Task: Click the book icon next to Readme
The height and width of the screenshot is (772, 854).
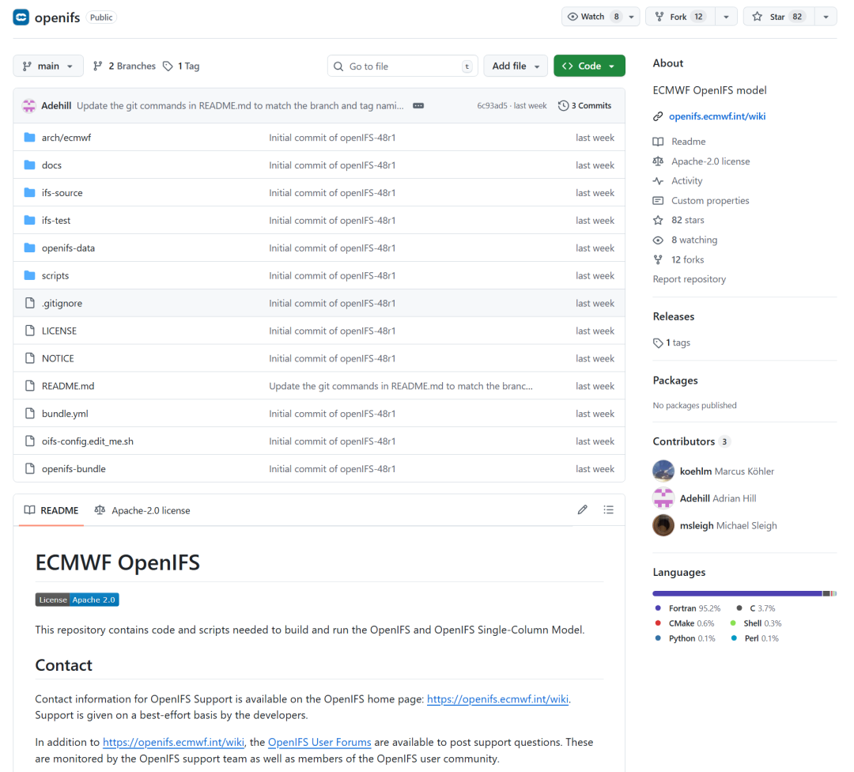Action: [658, 142]
